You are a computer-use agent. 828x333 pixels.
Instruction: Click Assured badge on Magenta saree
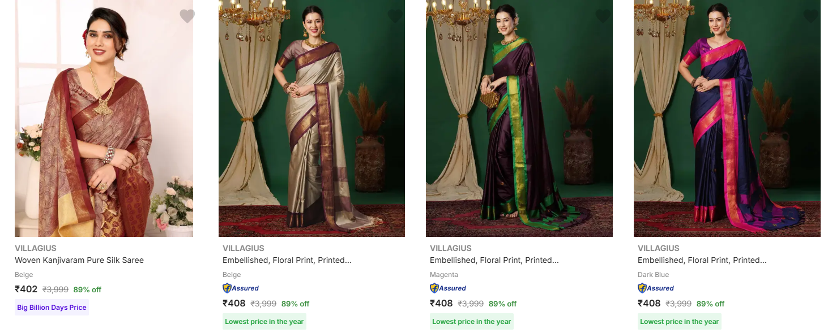(x=448, y=288)
